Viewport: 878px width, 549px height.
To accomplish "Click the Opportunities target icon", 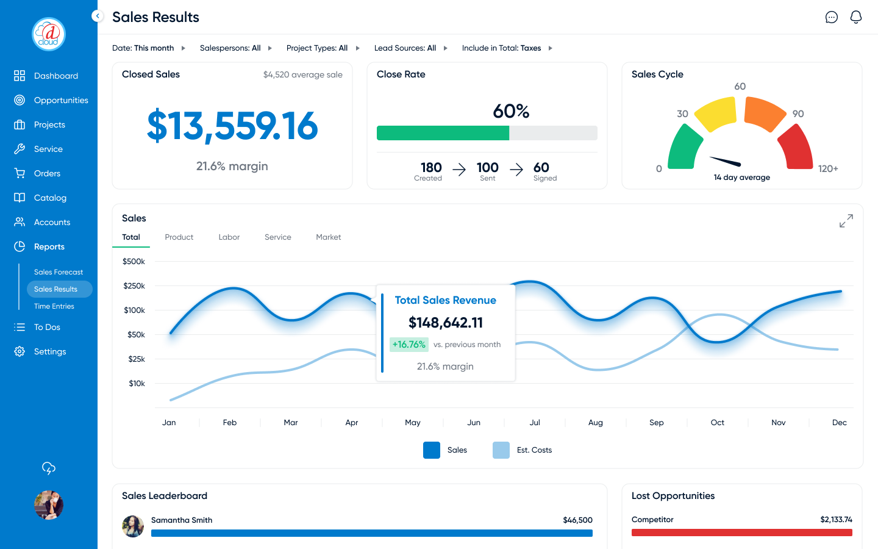I will (20, 100).
